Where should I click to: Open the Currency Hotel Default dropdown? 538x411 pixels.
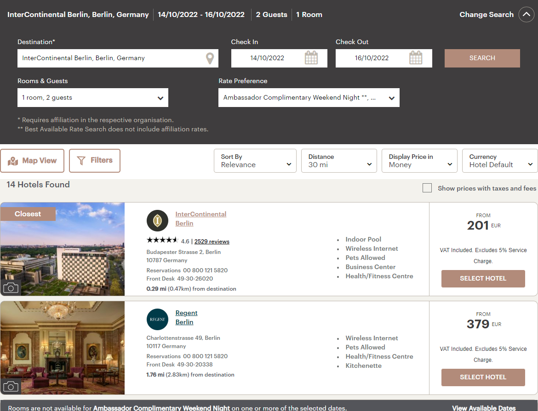point(500,161)
